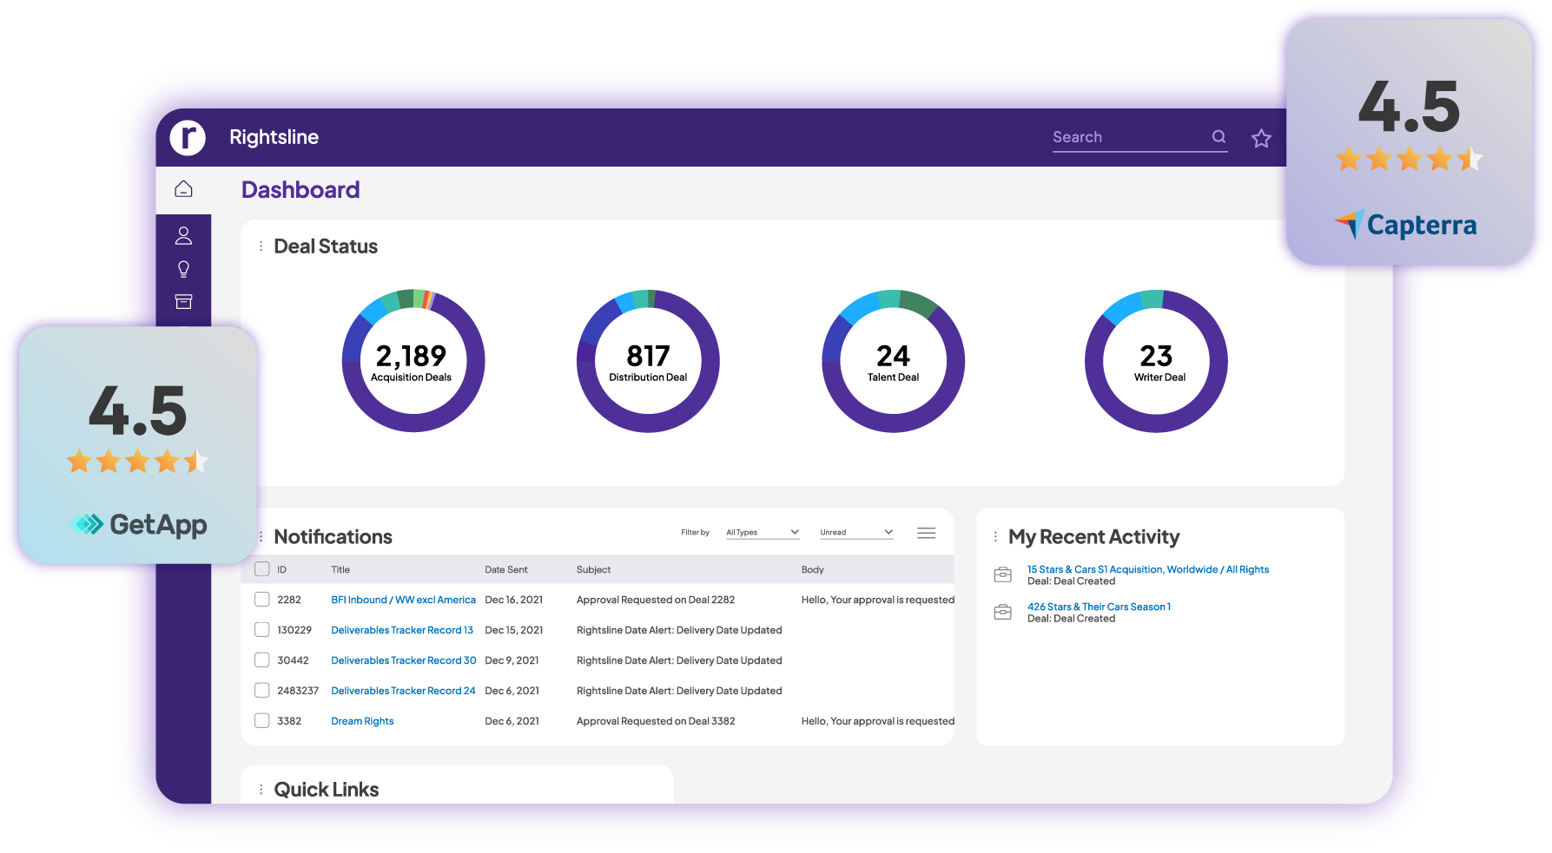Open the BFI Inbound / WW excl America deal
The width and height of the screenshot is (1552, 853).
coord(403,599)
